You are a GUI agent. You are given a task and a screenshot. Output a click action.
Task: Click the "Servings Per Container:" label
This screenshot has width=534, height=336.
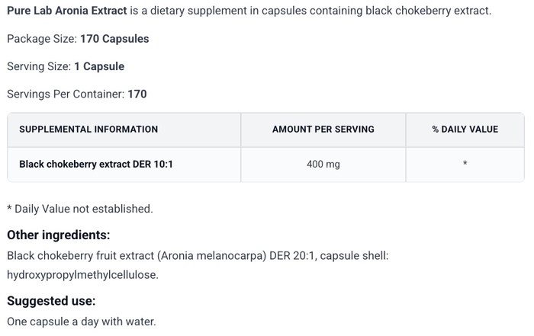point(66,94)
